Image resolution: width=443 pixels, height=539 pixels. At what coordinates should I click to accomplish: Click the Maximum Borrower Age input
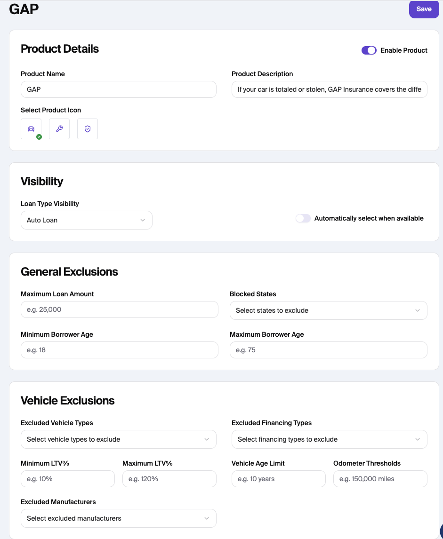328,350
